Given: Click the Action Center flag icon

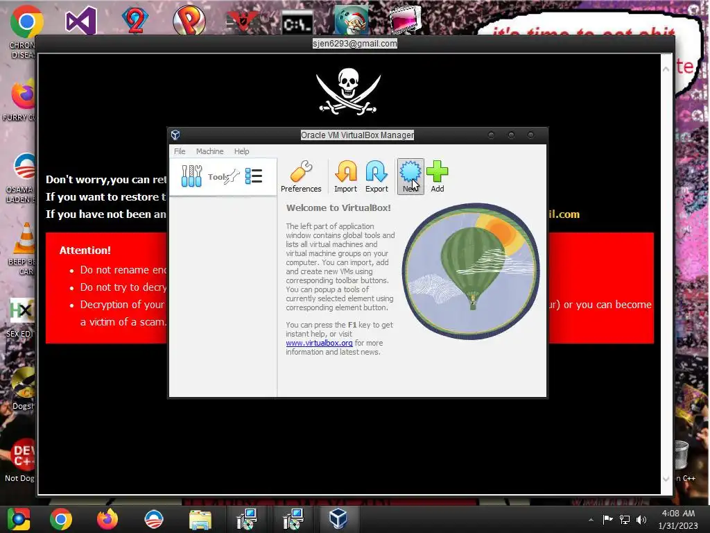Looking at the screenshot, I should coord(607,519).
